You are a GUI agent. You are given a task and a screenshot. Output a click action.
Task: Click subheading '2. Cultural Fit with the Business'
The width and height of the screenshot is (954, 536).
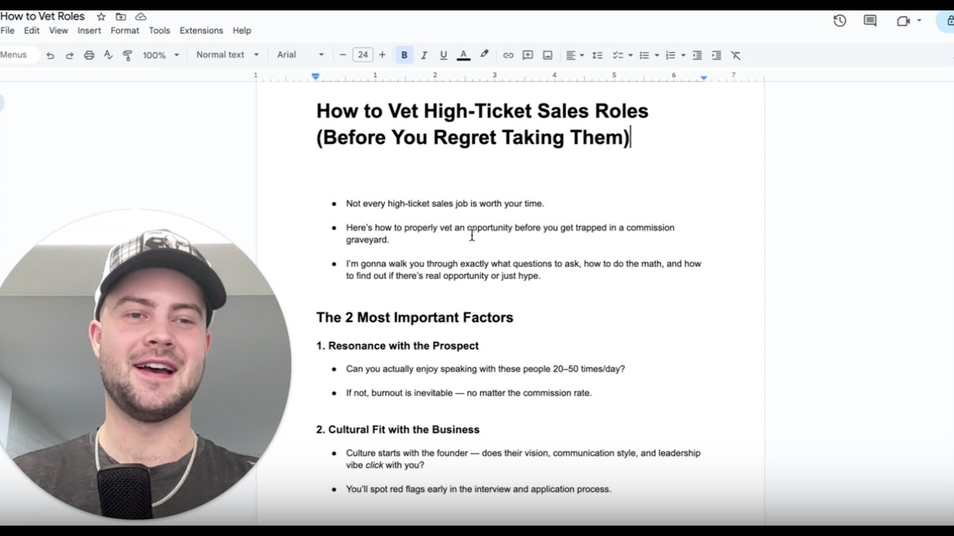[398, 430]
